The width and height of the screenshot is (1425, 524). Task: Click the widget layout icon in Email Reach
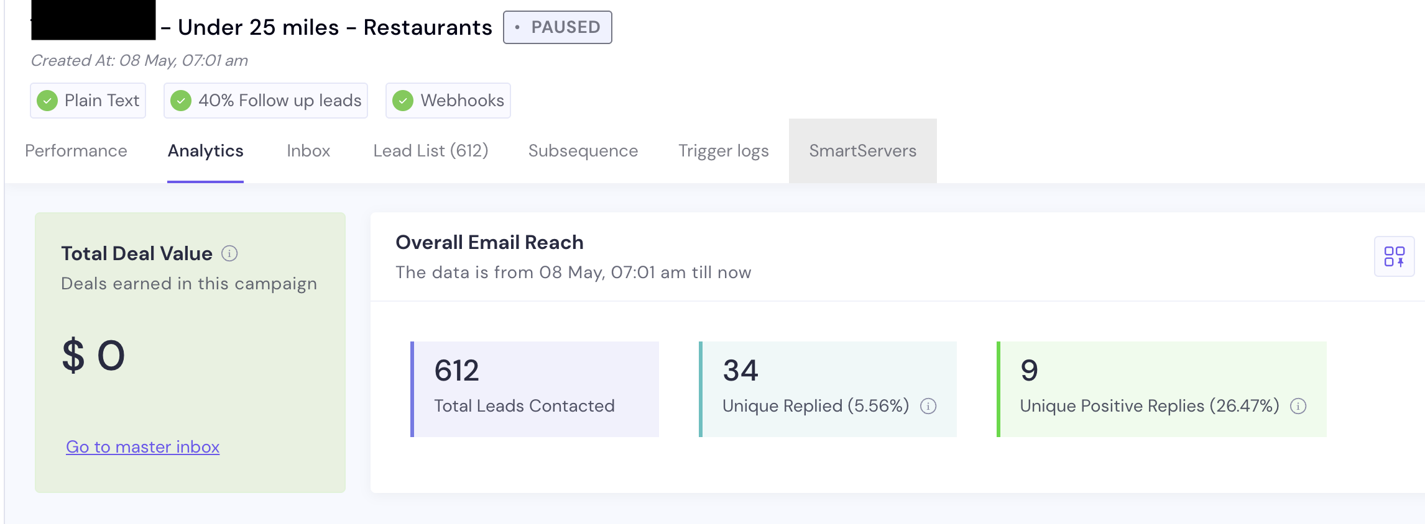(1394, 256)
